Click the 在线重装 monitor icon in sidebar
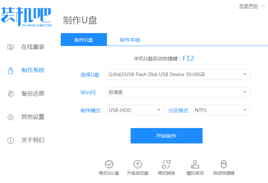 11,47
